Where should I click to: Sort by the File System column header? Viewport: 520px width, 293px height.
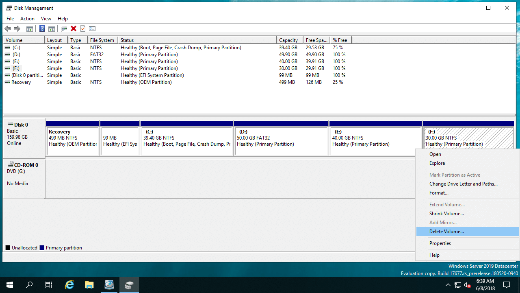click(x=102, y=40)
